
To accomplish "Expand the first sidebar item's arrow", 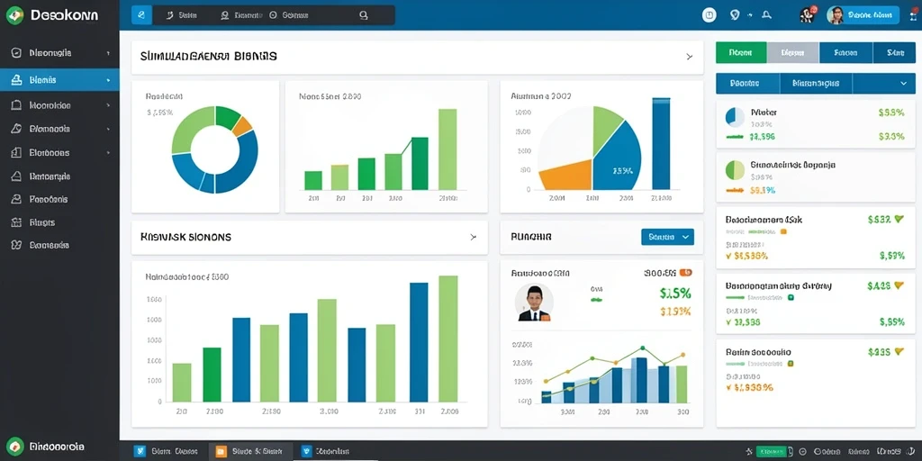I will point(108,53).
